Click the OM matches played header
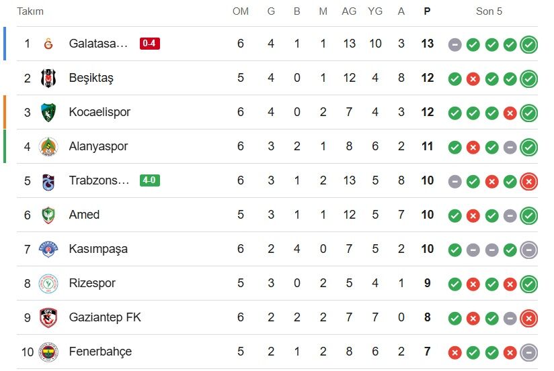This screenshot has width=554, height=371. click(x=241, y=11)
